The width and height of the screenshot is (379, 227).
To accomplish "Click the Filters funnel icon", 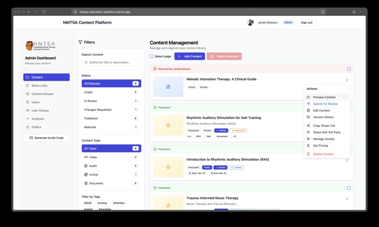I will [80, 42].
